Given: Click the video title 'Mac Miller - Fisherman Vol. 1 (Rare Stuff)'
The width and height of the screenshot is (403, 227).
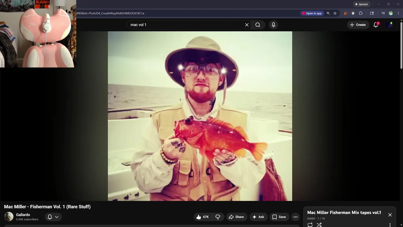Looking at the screenshot, I should pyautogui.click(x=47, y=207).
